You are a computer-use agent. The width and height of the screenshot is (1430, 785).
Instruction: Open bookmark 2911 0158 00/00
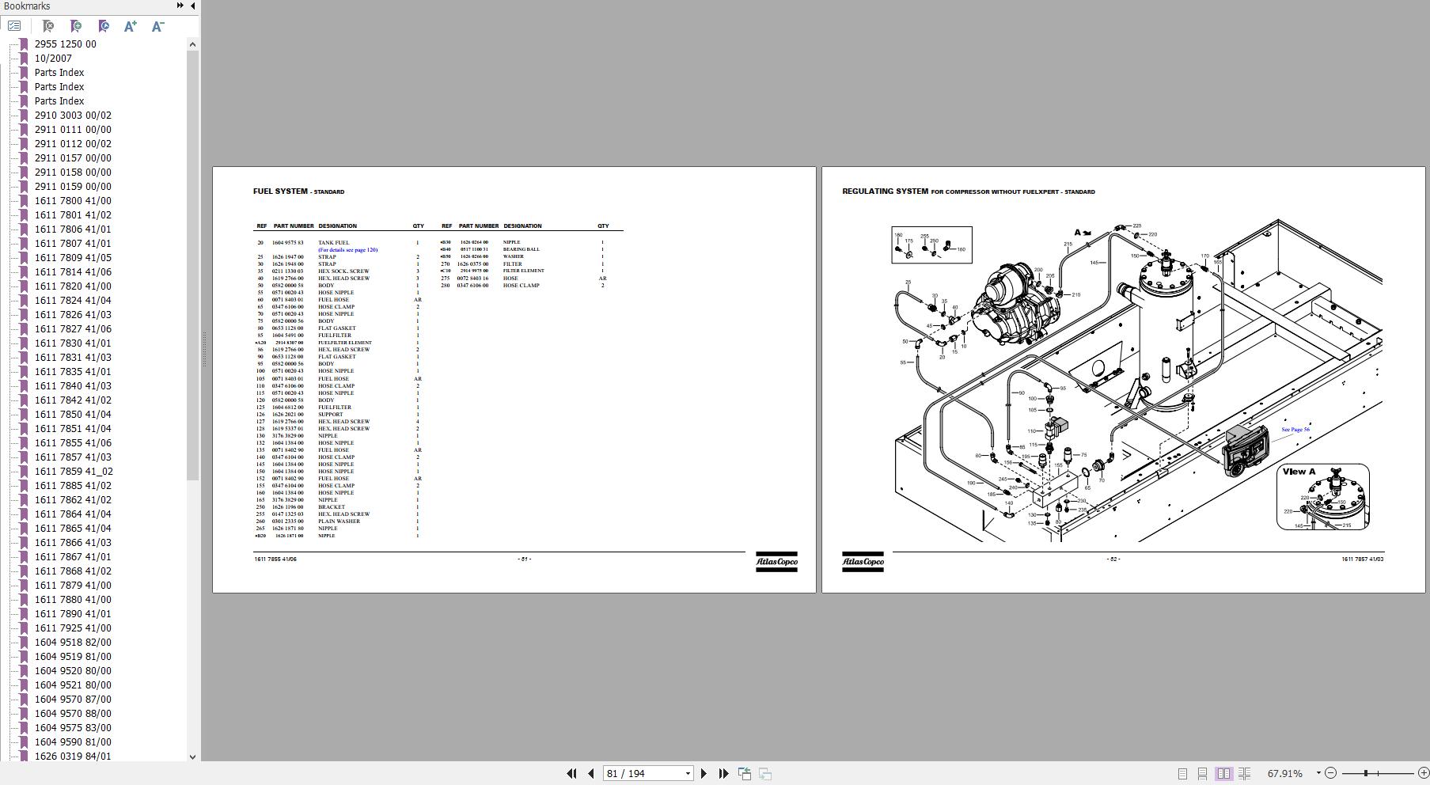(73, 173)
